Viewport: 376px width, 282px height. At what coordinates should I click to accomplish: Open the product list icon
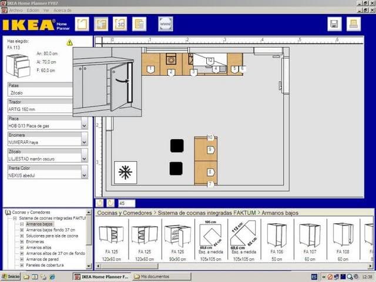[x=139, y=24]
